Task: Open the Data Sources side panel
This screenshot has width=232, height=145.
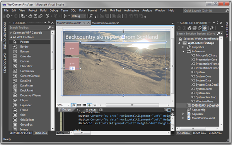Action: pyautogui.click(x=5, y=63)
